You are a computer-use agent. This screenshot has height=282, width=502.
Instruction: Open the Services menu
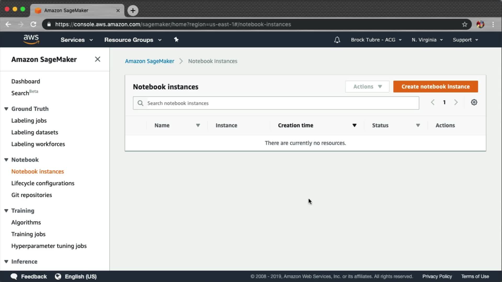[x=76, y=40]
